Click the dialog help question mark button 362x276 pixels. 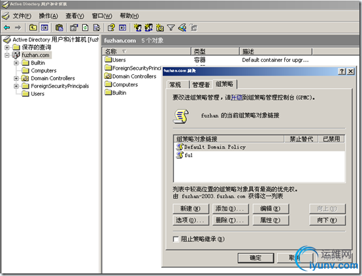[x=342, y=71]
